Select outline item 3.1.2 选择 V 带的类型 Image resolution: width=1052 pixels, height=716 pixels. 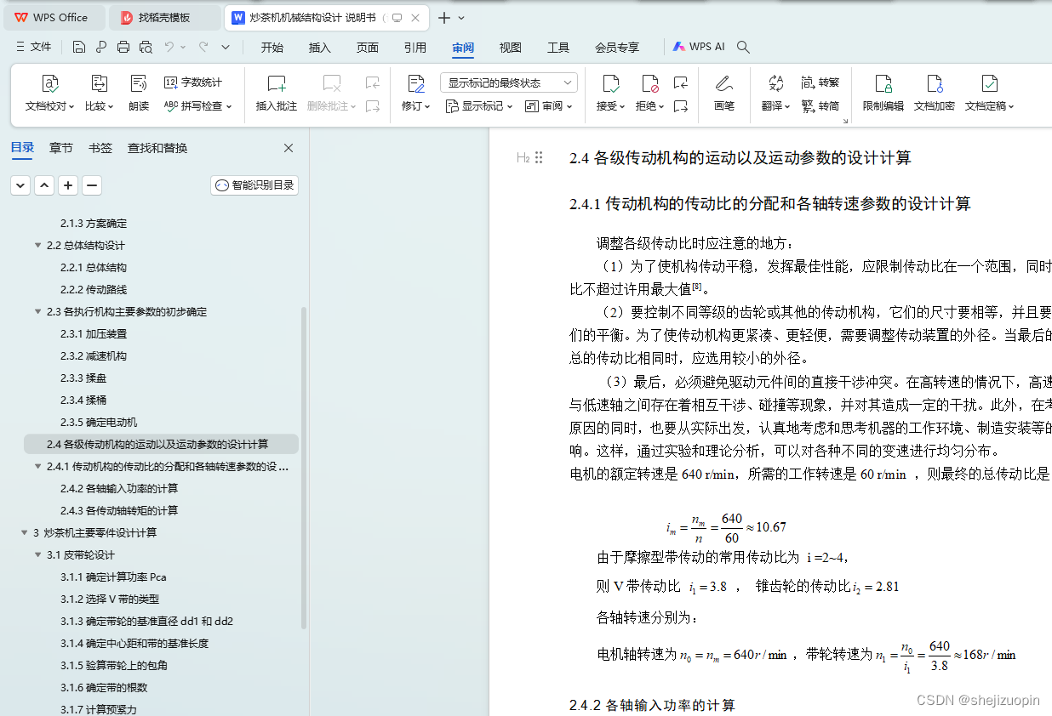click(x=110, y=599)
